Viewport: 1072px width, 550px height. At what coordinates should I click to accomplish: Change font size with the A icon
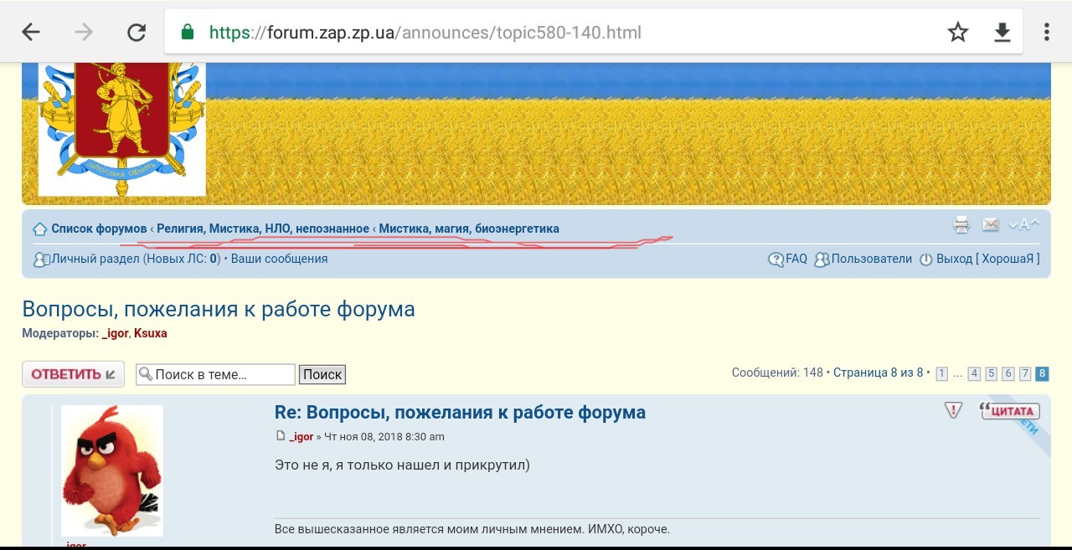pyautogui.click(x=1023, y=224)
